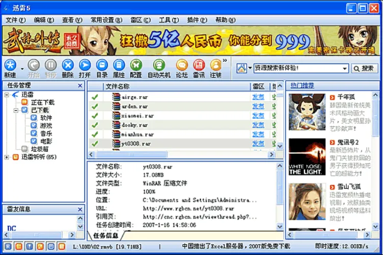Screen dimensions: 383x255
Task: Click the fourth status bar icon
Action: 40,246
